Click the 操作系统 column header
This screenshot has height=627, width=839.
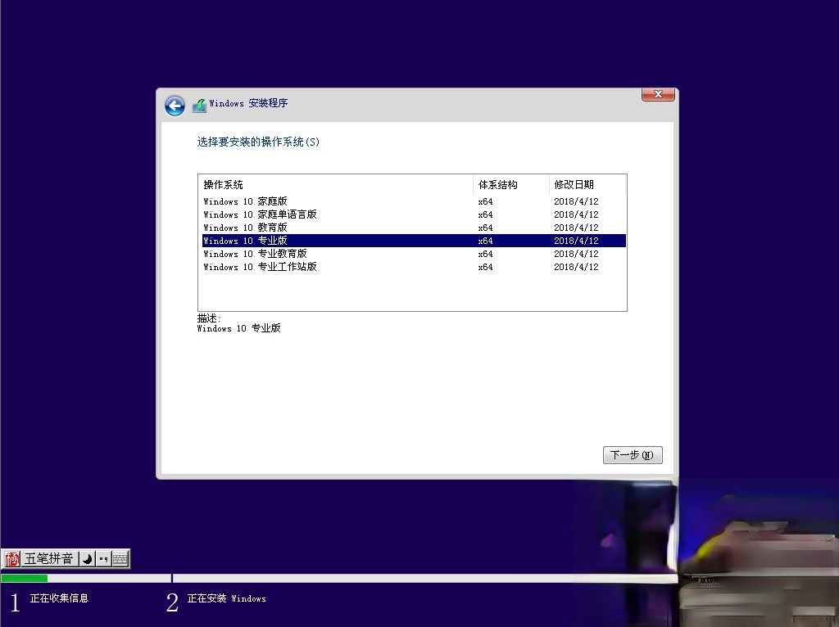(x=335, y=185)
